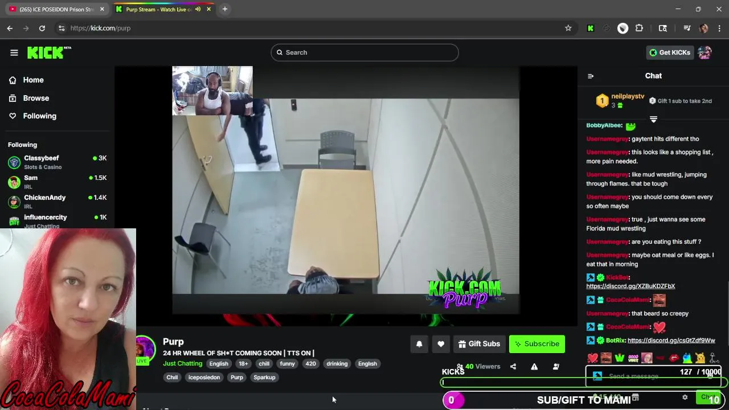
Task: Open a new browser tab
Action: click(x=225, y=9)
